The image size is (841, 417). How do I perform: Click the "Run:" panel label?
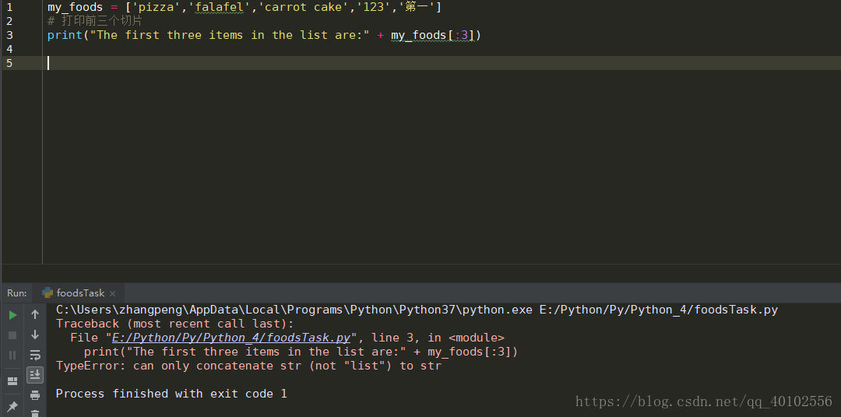(16, 293)
